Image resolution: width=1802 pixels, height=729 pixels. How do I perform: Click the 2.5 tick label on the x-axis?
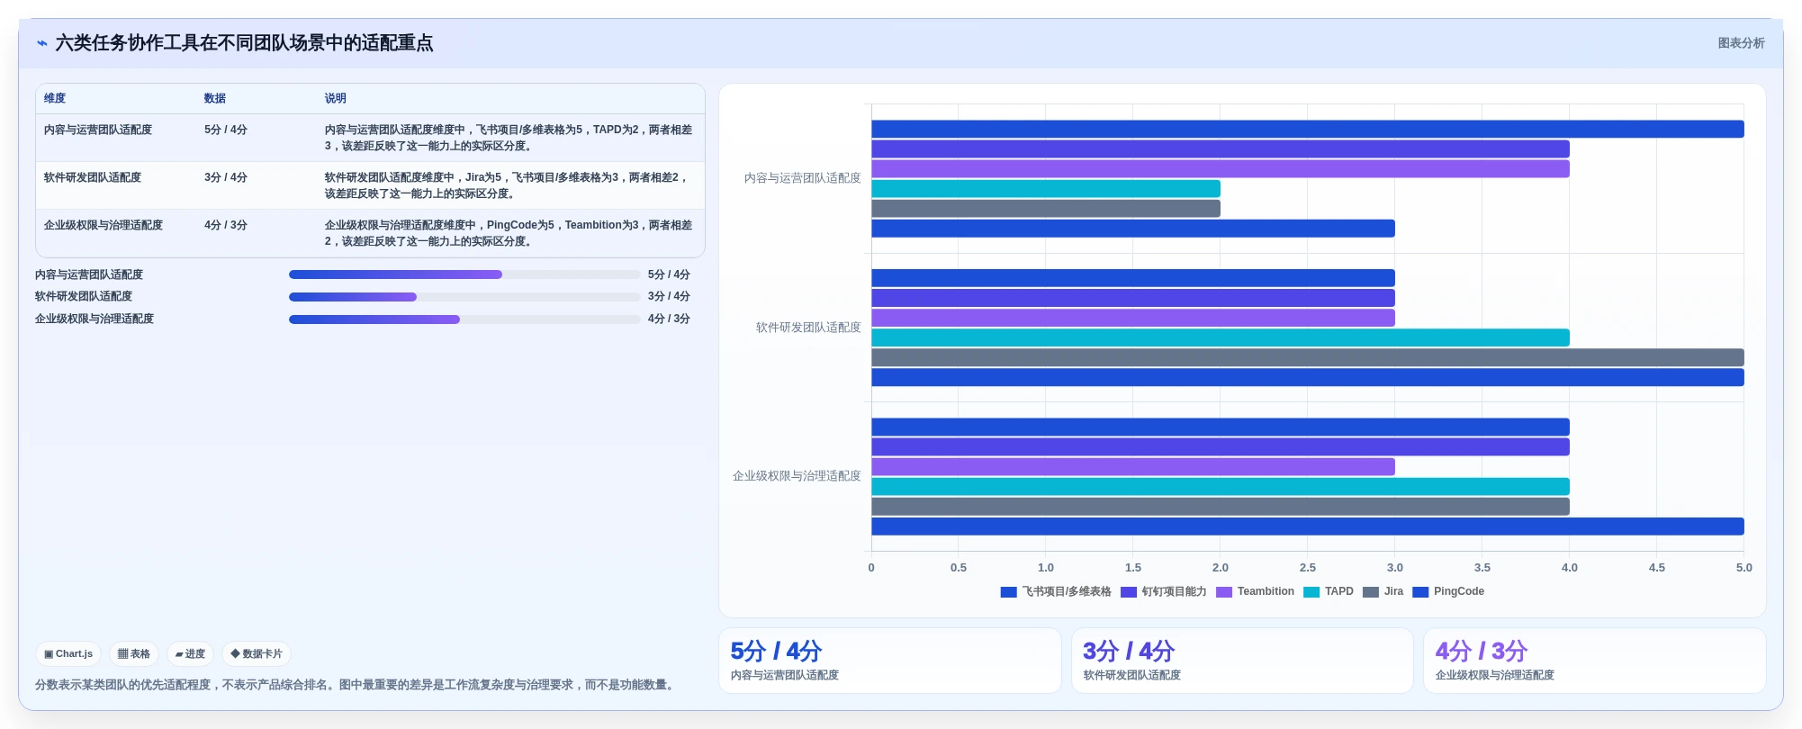[1308, 568]
